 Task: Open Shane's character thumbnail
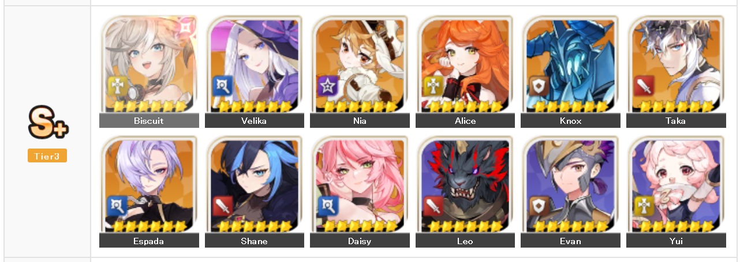(255, 184)
